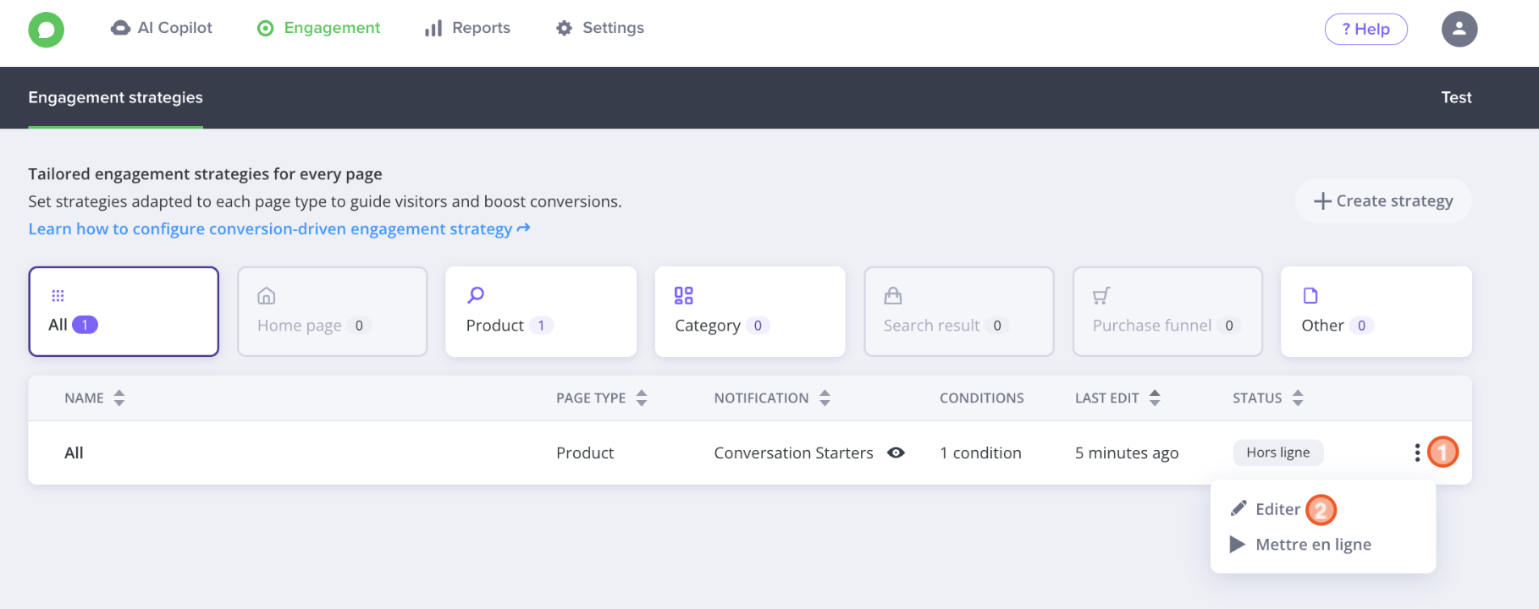Preview notification via eye icon
The height and width of the screenshot is (609, 1539).
pyautogui.click(x=896, y=453)
